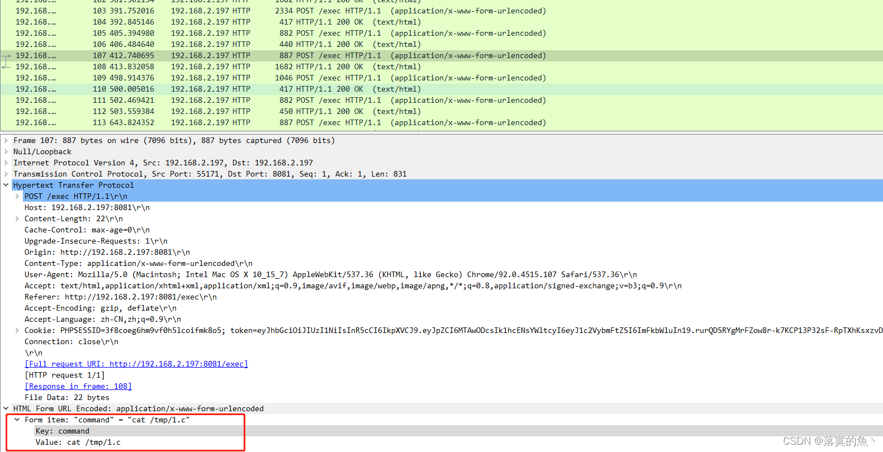The width and height of the screenshot is (883, 452).
Task: Collapse the HTML Form URL Encoded section
Action: pyautogui.click(x=6, y=408)
